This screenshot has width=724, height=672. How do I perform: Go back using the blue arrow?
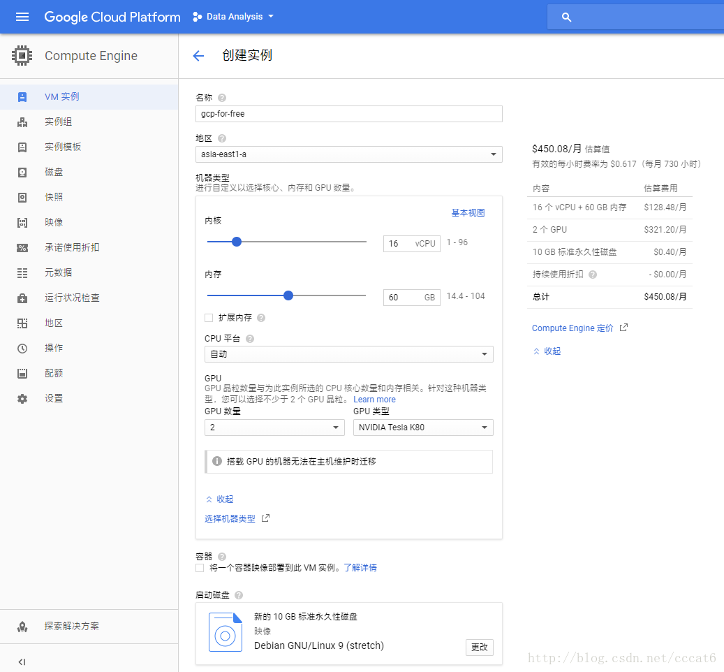pyautogui.click(x=198, y=56)
